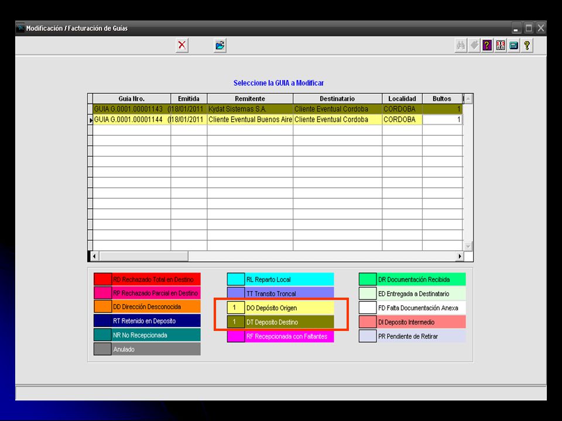The height and width of the screenshot is (421, 562).
Task: Click lavender swatch for PR Pendiente de Retirar
Action: pos(368,336)
